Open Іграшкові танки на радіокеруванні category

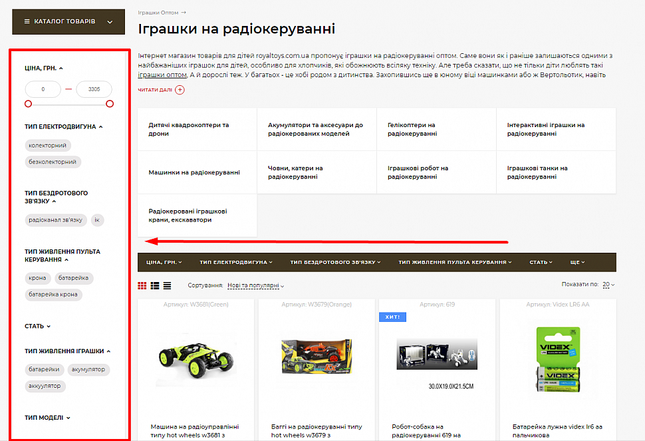(x=556, y=172)
